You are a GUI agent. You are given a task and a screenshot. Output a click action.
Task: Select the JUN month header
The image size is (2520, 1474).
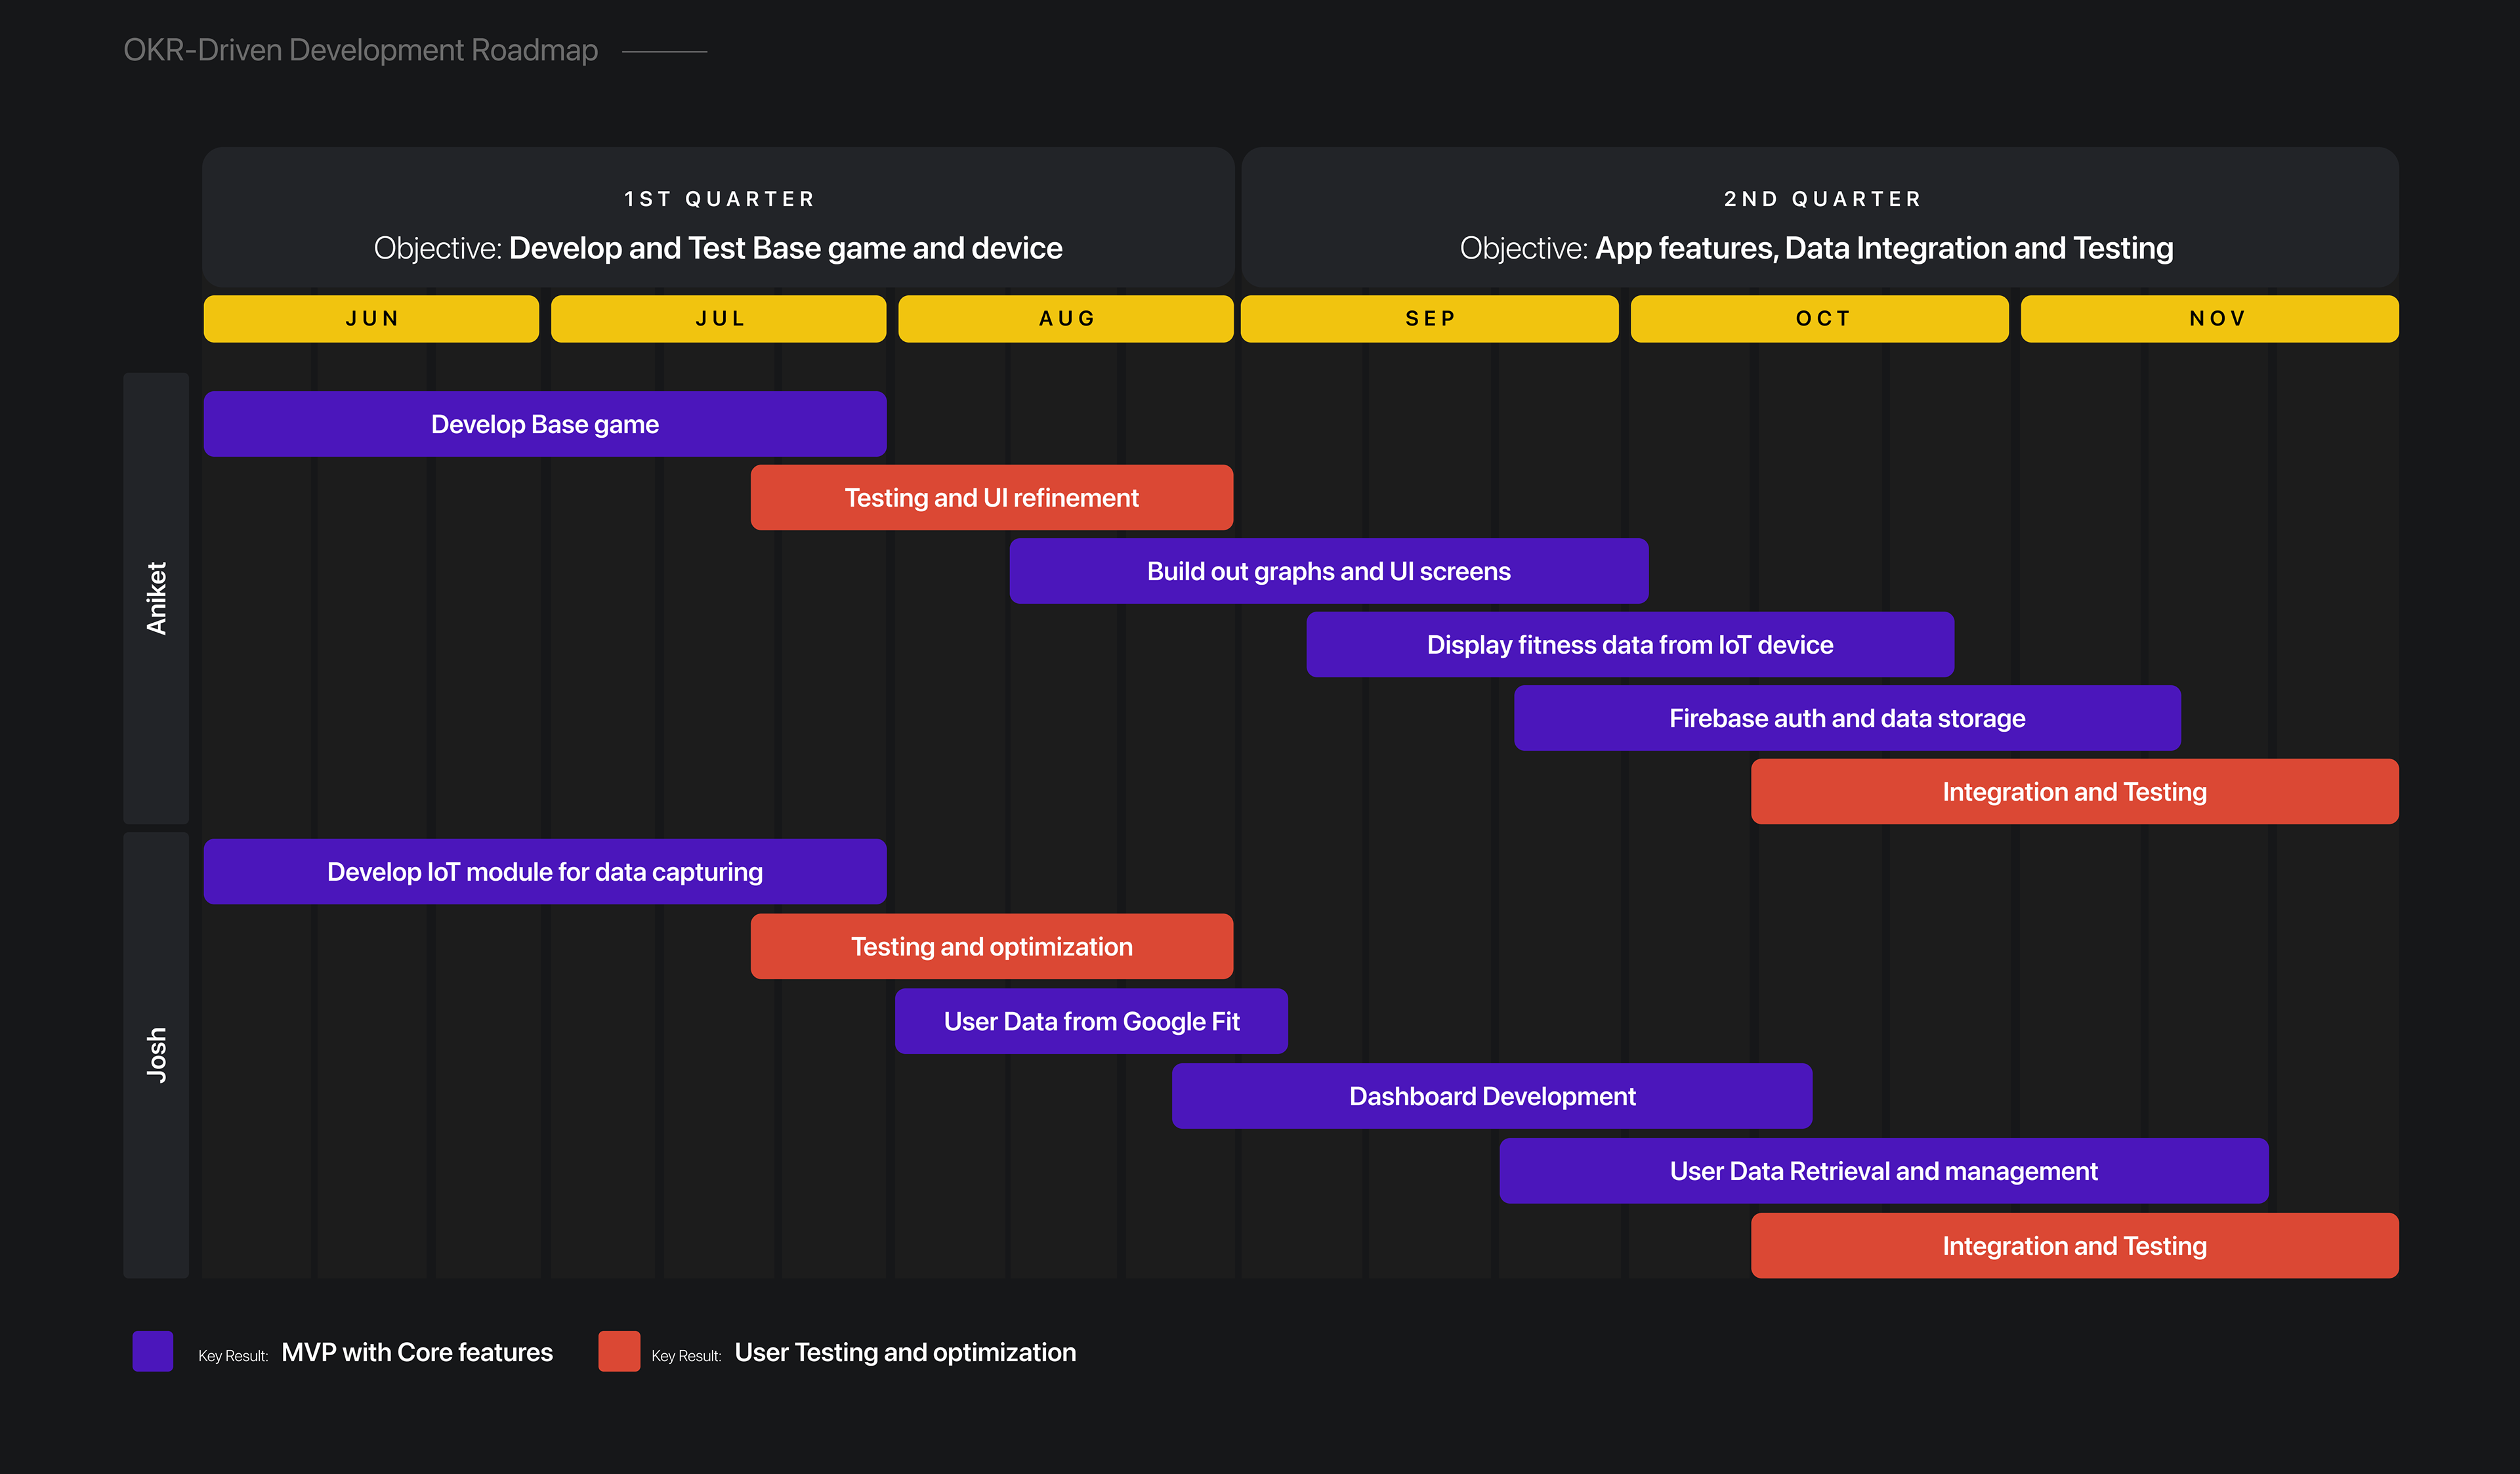[x=371, y=318]
